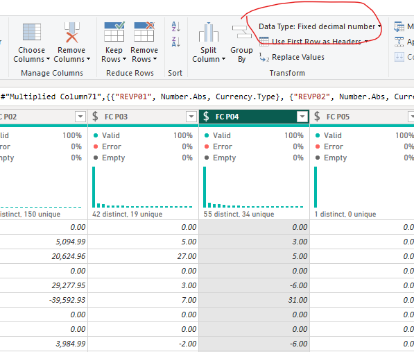
Task: Expand the Keep Rows dropdown arrow
Action: (x=124, y=59)
